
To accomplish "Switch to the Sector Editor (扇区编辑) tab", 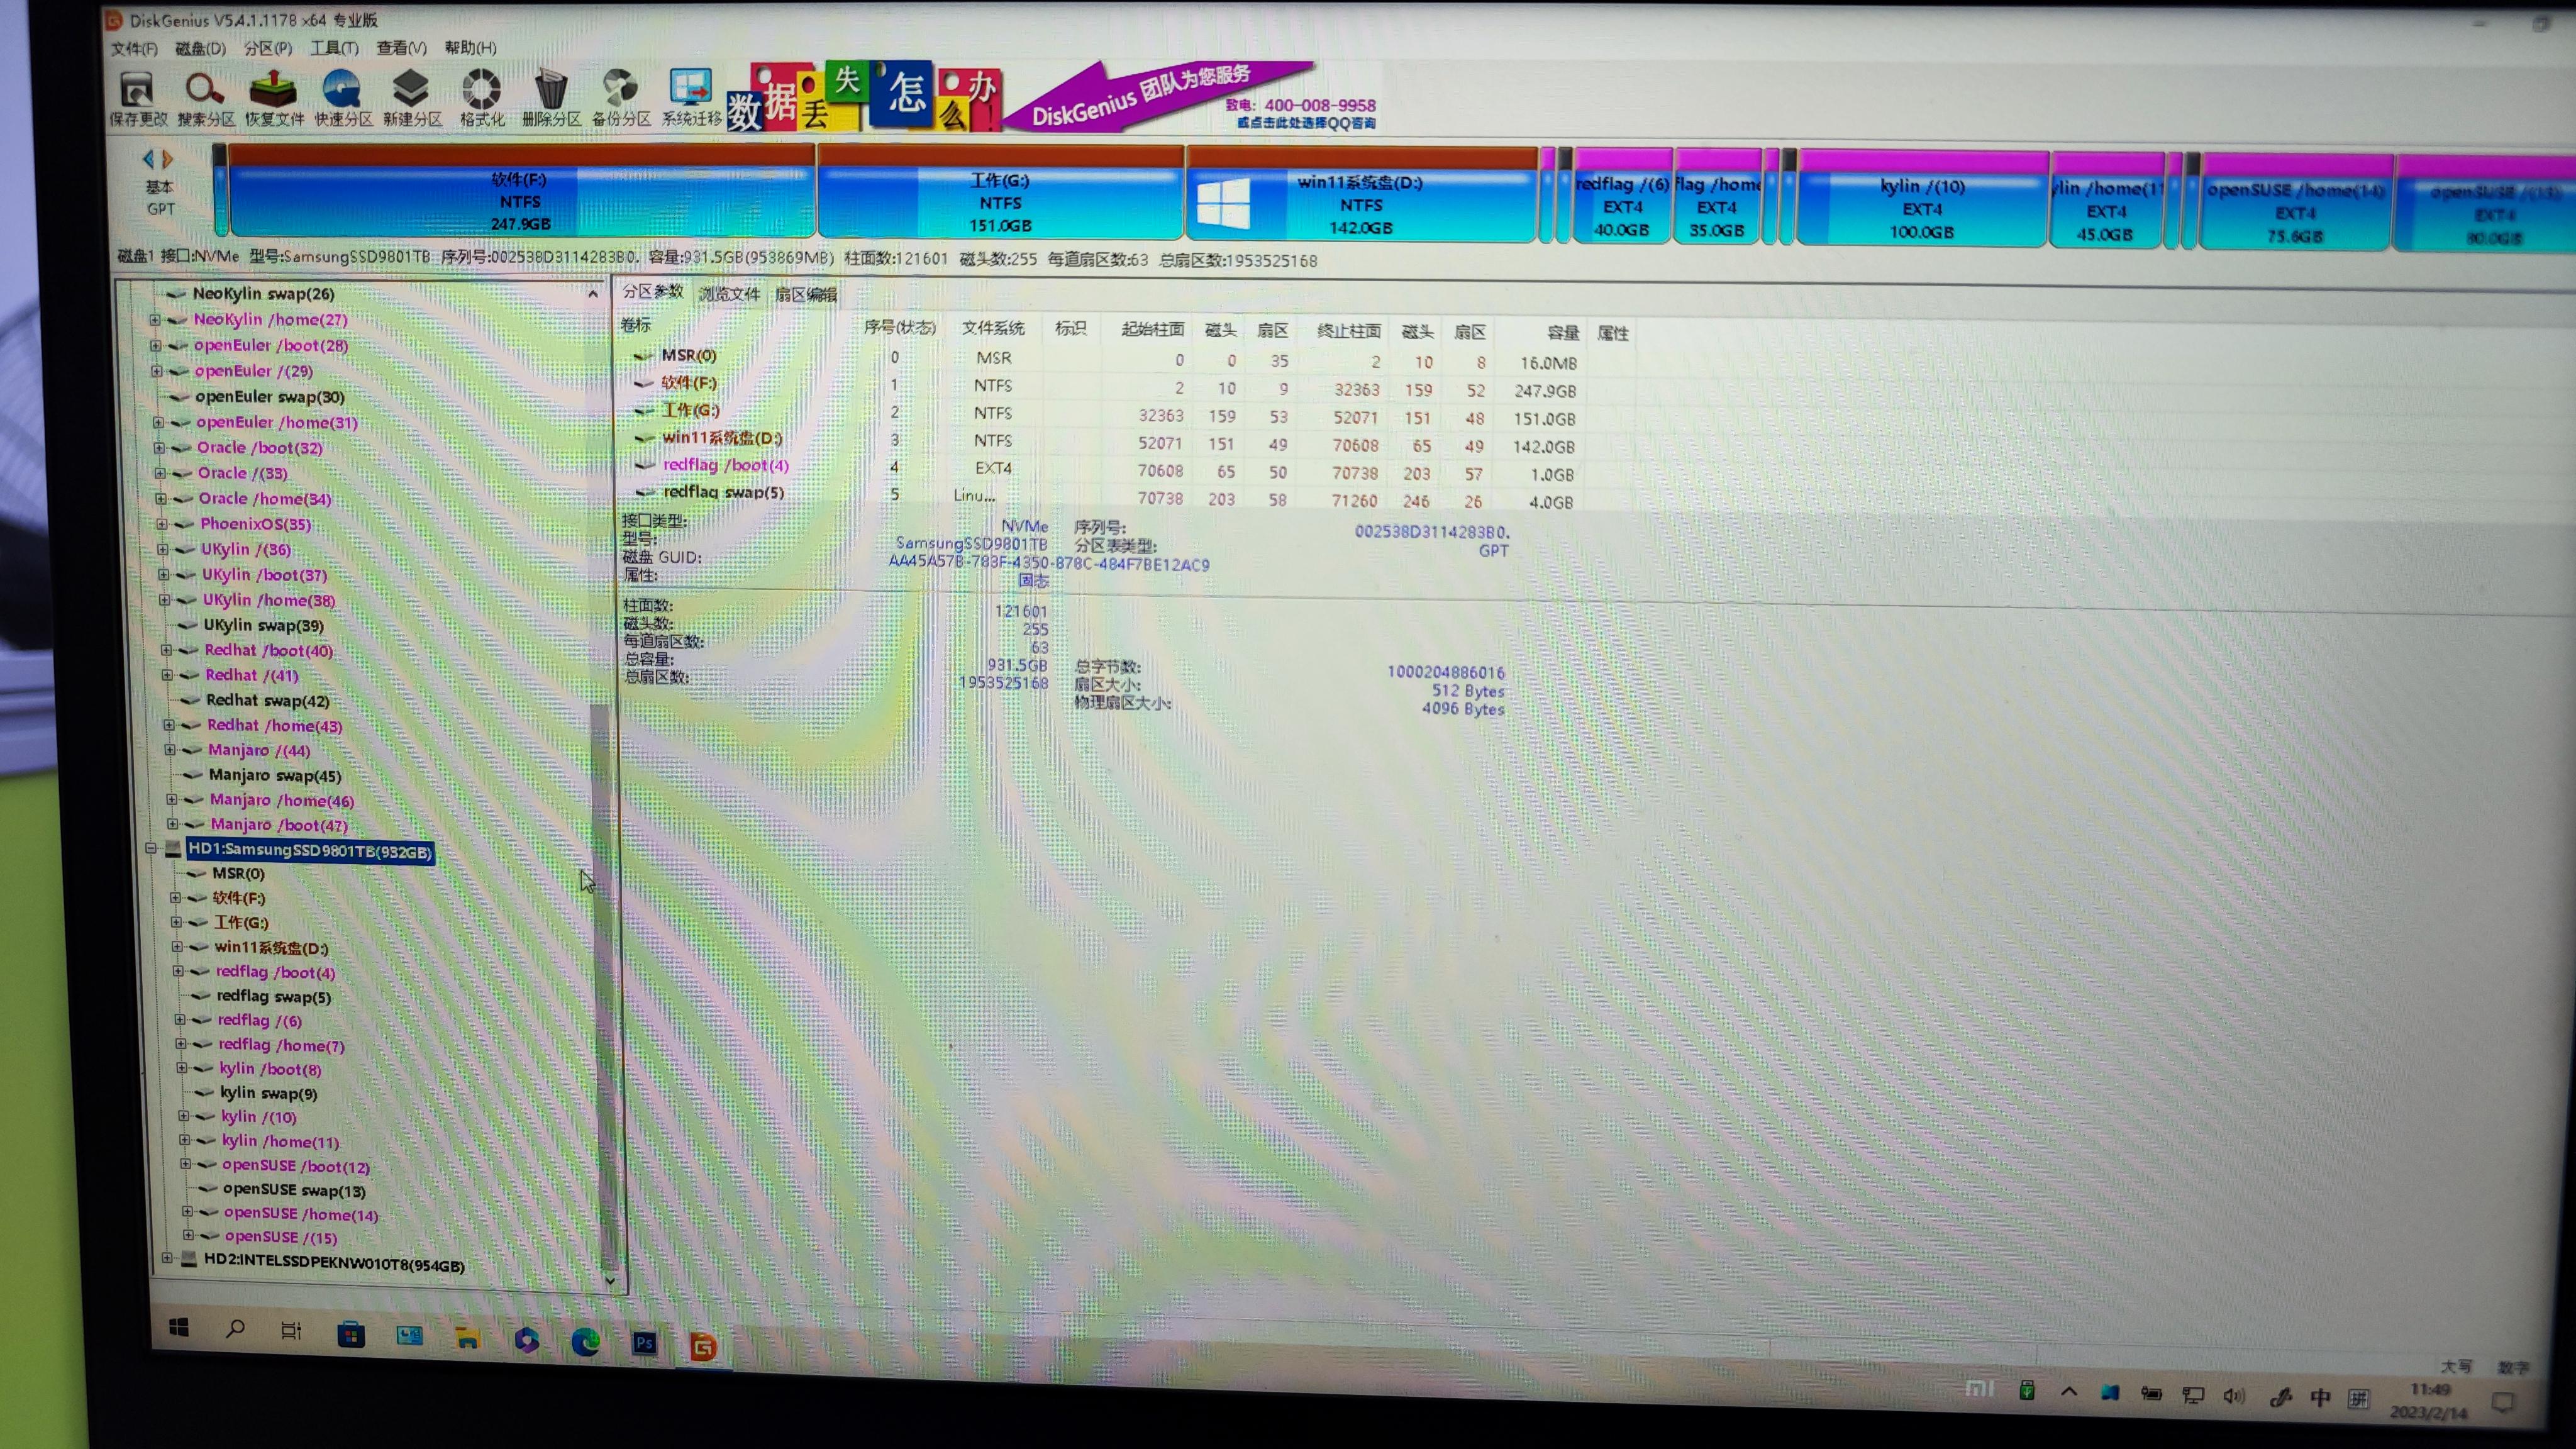I will 806,295.
